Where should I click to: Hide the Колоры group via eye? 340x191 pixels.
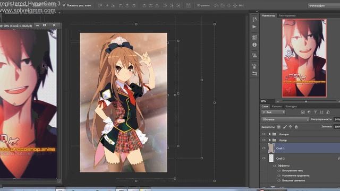click(263, 134)
